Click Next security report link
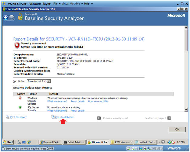Screen dimensions: 190x152 coord(155,118)
